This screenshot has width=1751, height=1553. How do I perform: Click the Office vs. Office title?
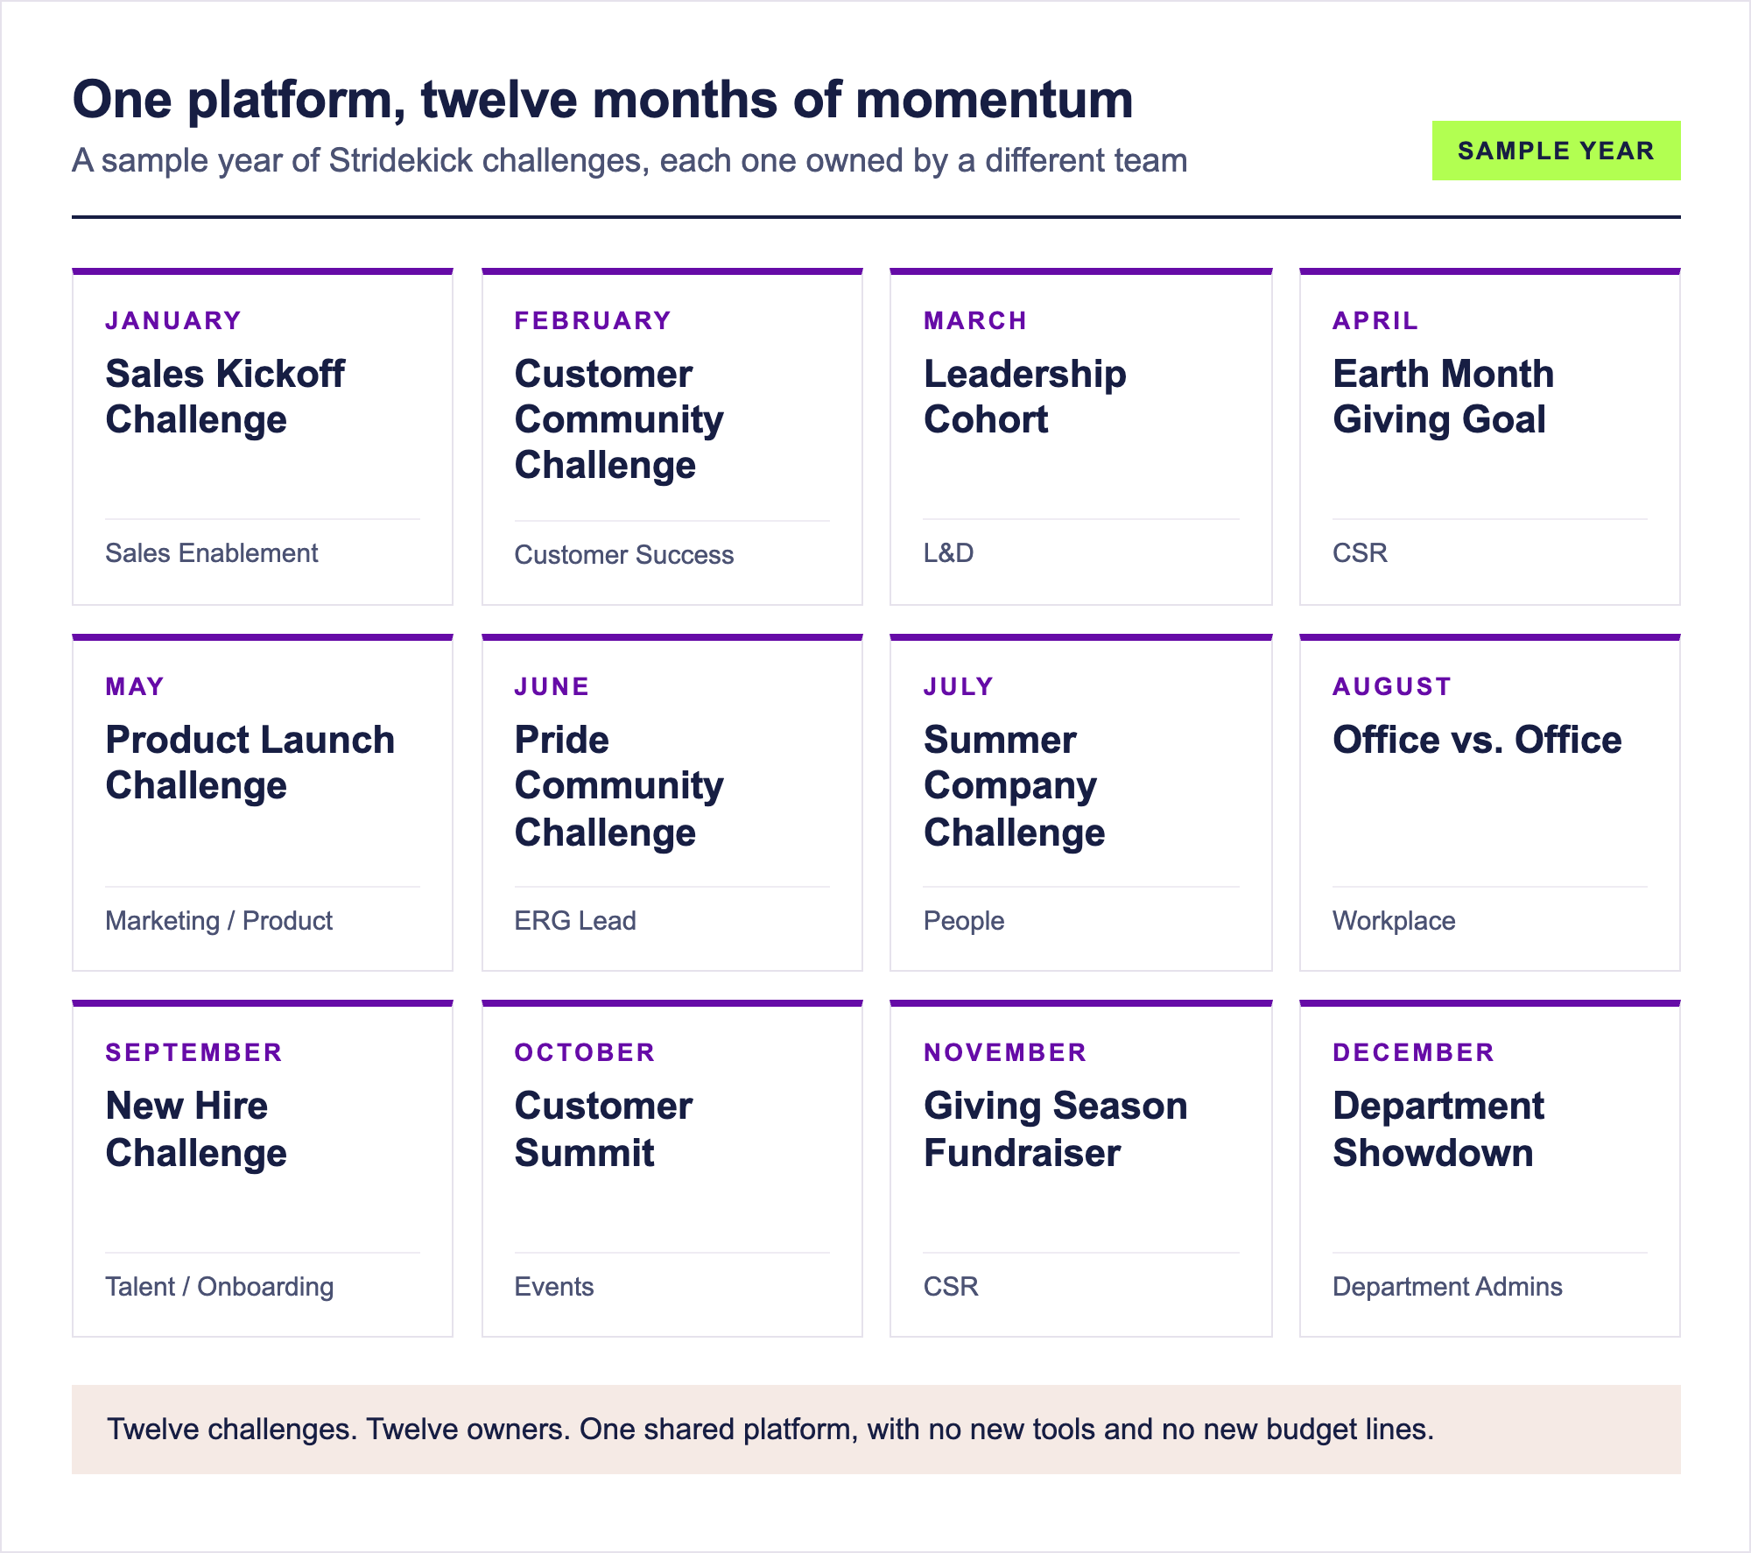1477,740
